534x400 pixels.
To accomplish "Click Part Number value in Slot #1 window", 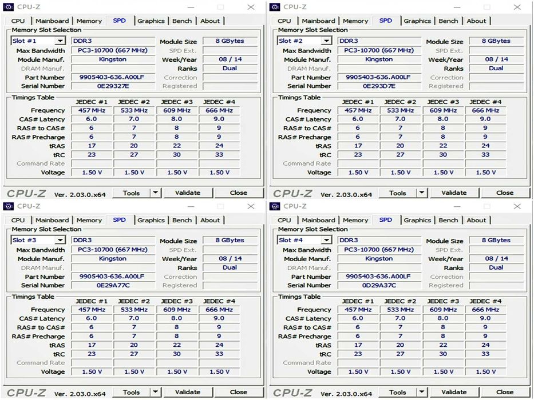I will (113, 77).
